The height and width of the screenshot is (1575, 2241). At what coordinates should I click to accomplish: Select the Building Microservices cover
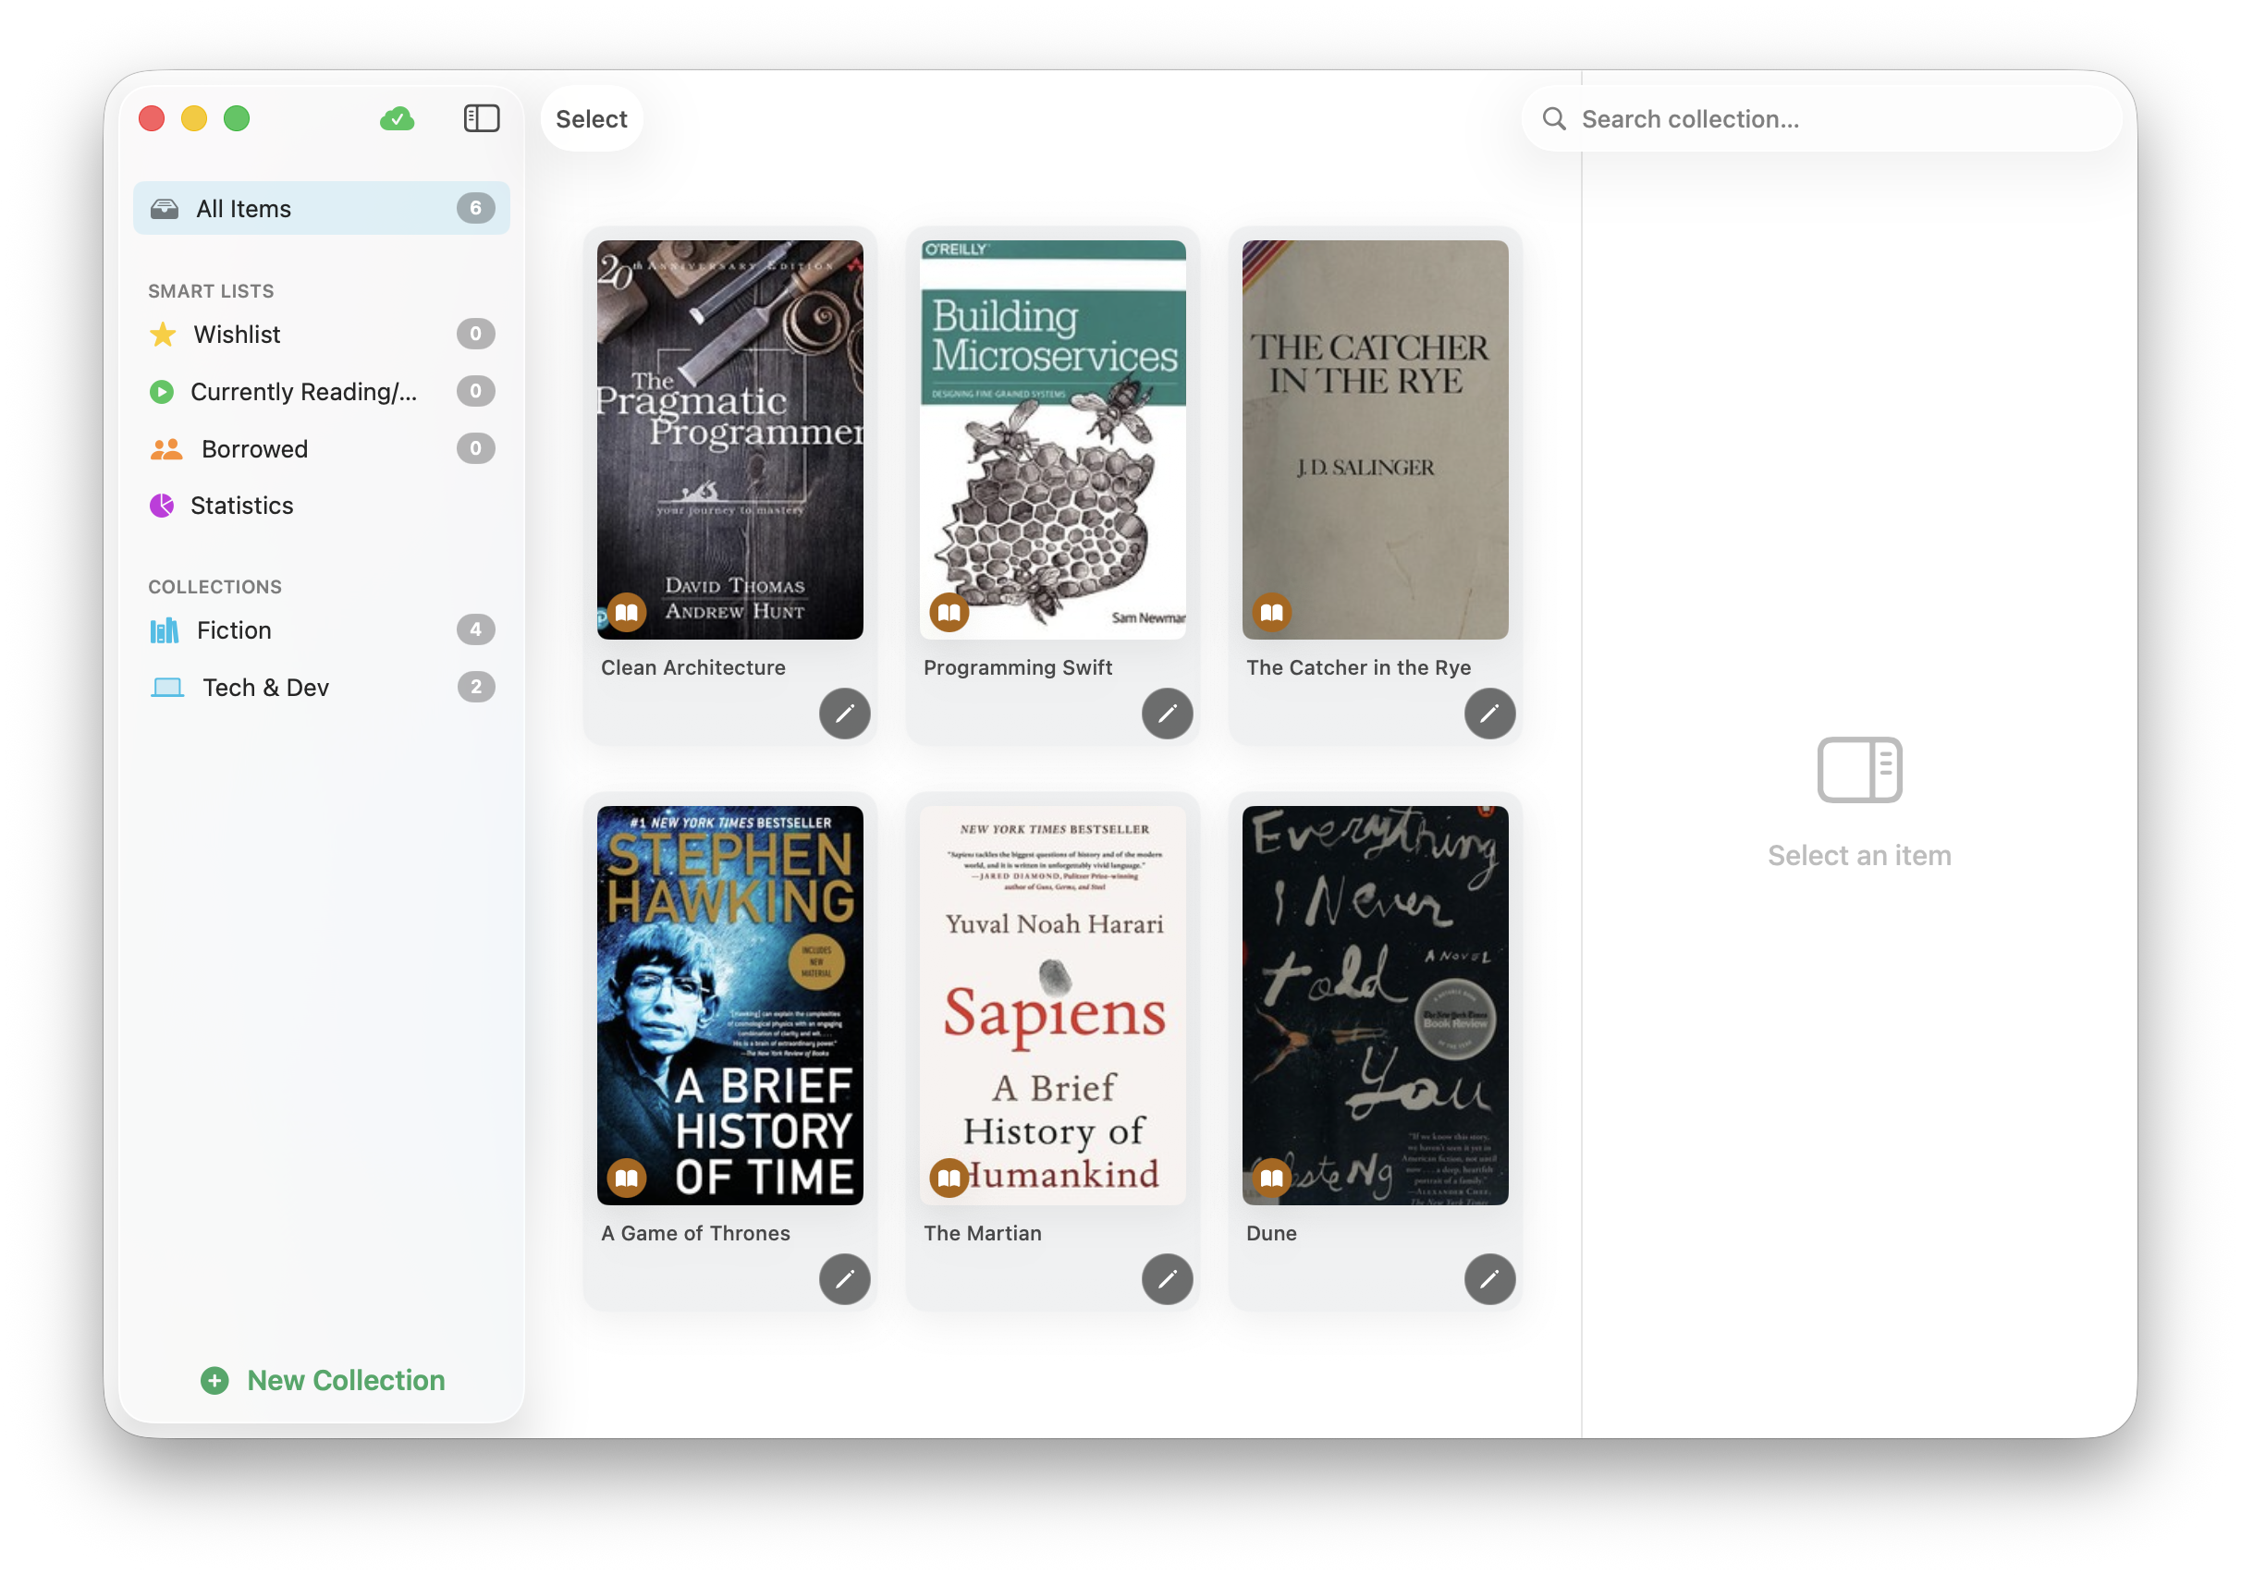1052,440
